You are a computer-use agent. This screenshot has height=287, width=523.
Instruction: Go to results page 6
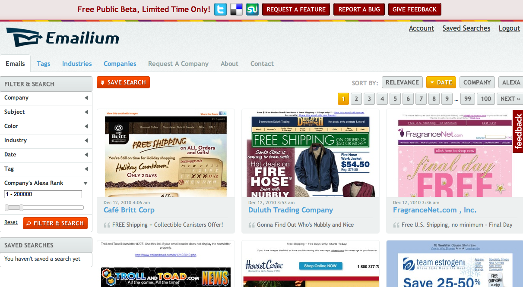408,99
